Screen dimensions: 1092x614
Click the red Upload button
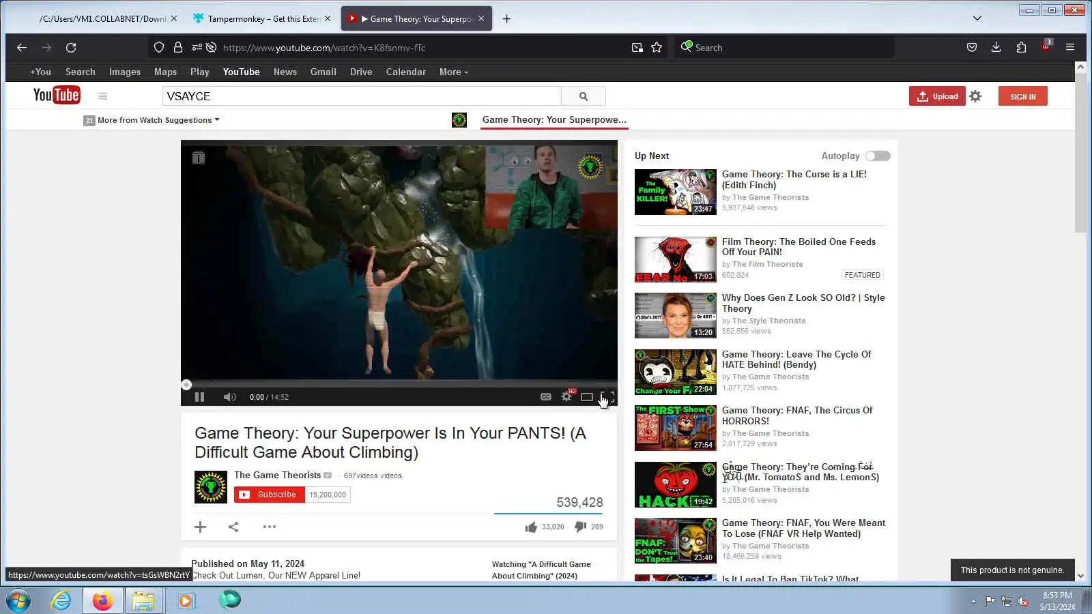coord(937,96)
